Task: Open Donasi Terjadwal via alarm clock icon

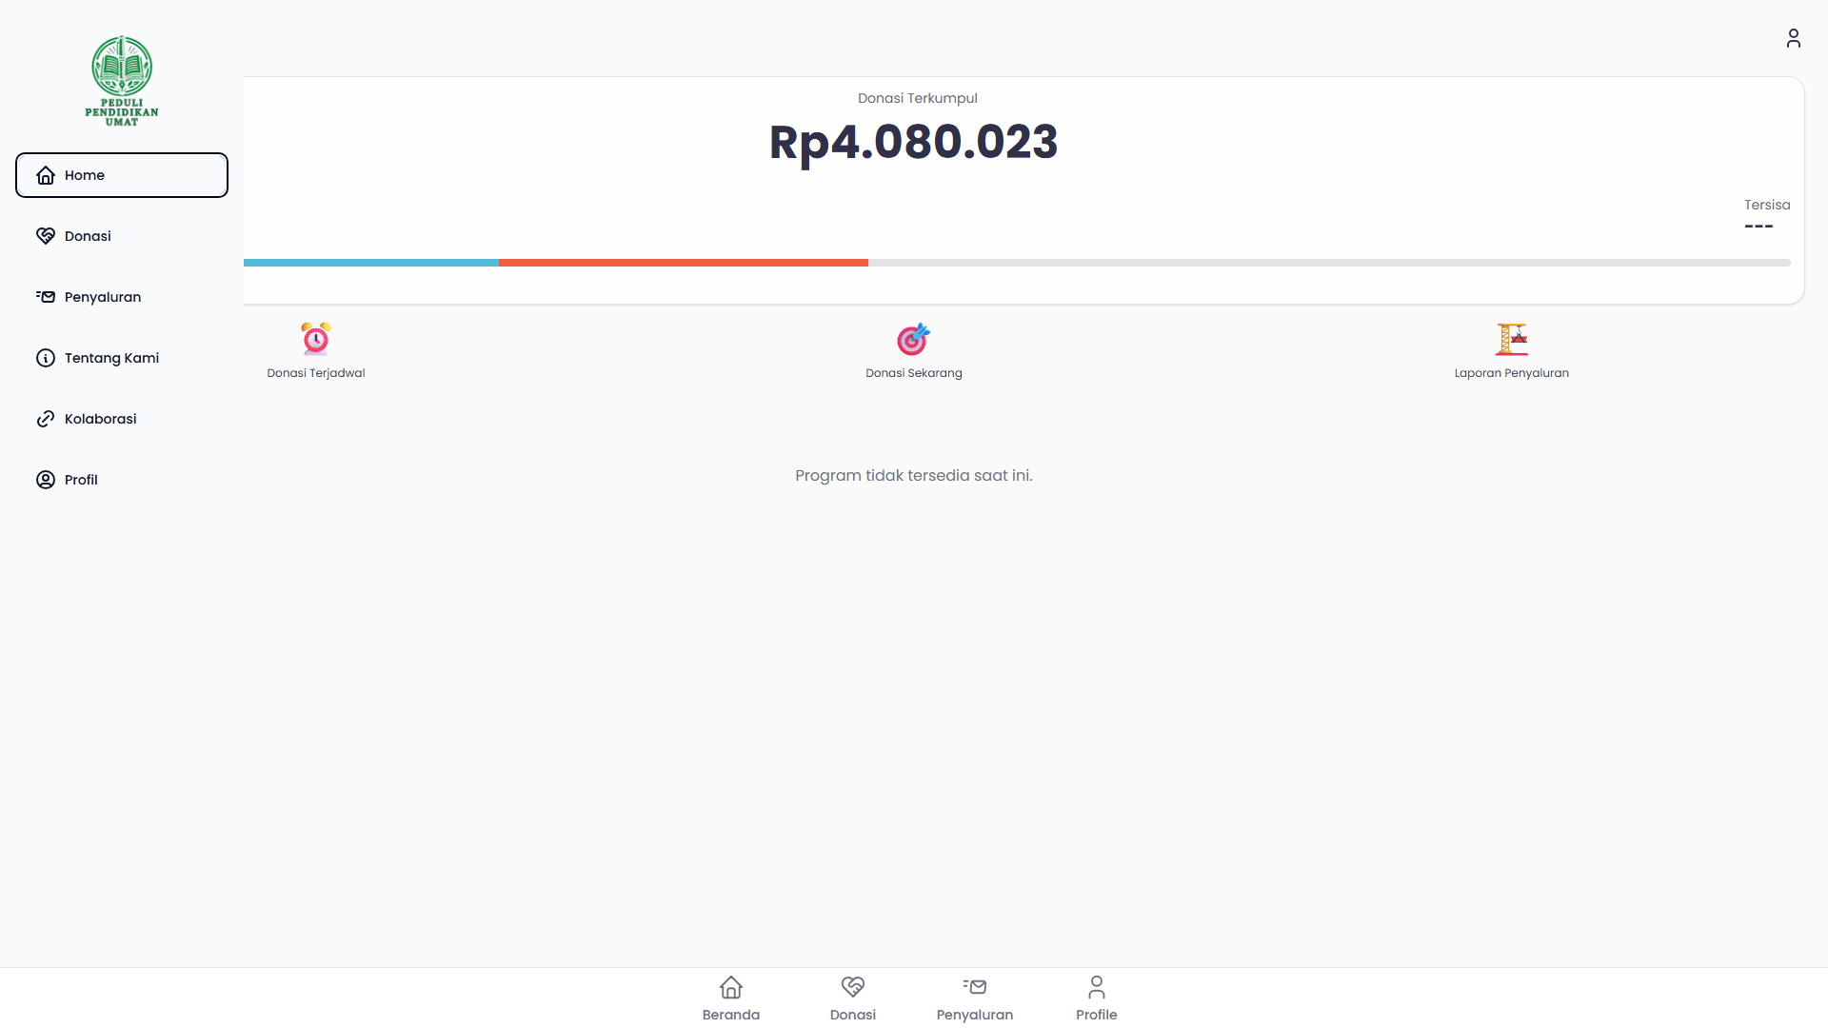Action: click(x=315, y=338)
